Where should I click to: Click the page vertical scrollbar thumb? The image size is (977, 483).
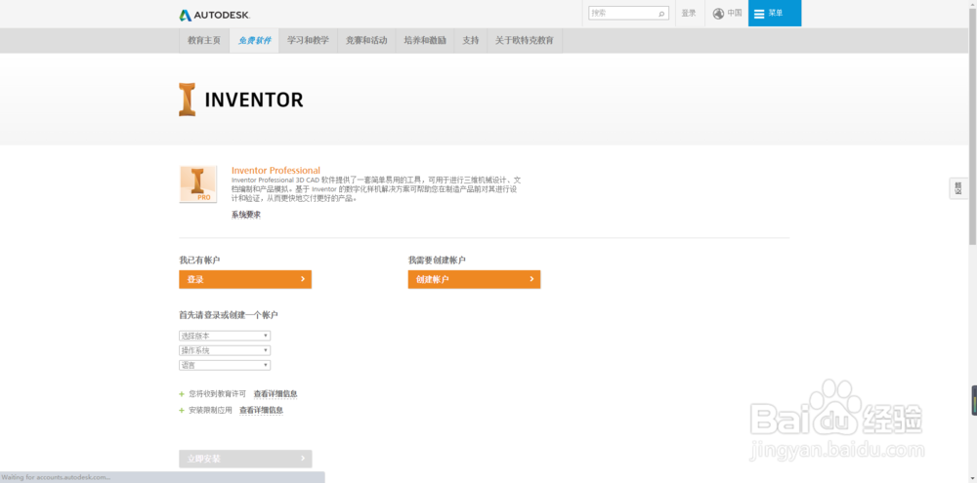973,128
